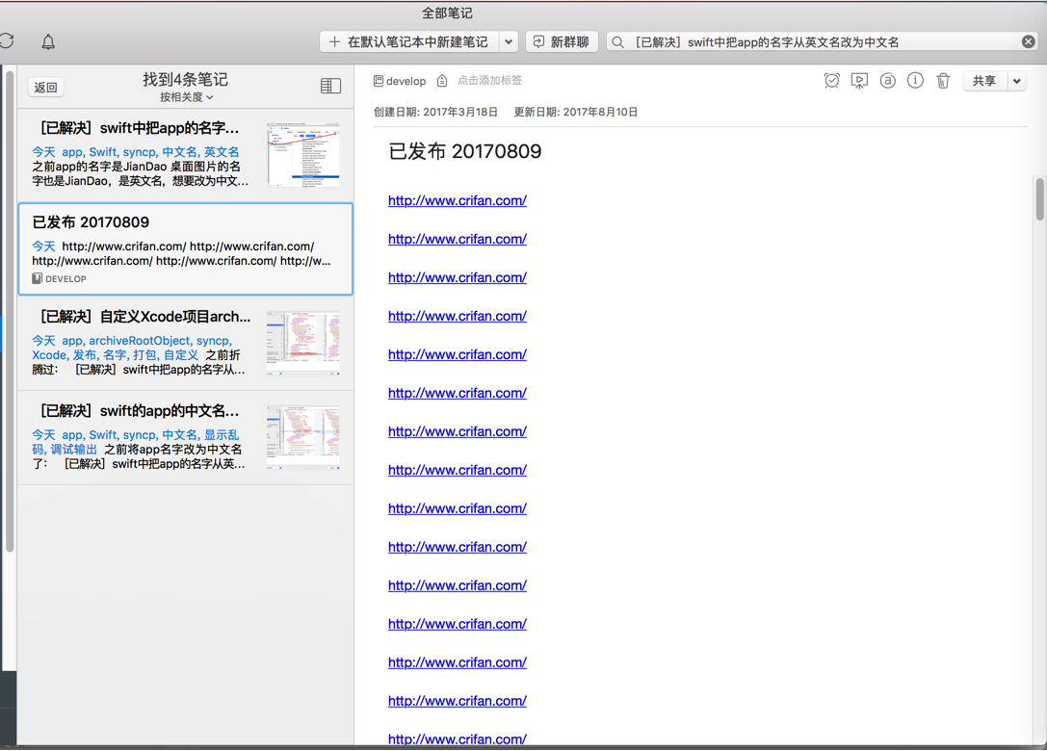Click thumbnail of the swift的app的中文名 note

[303, 437]
